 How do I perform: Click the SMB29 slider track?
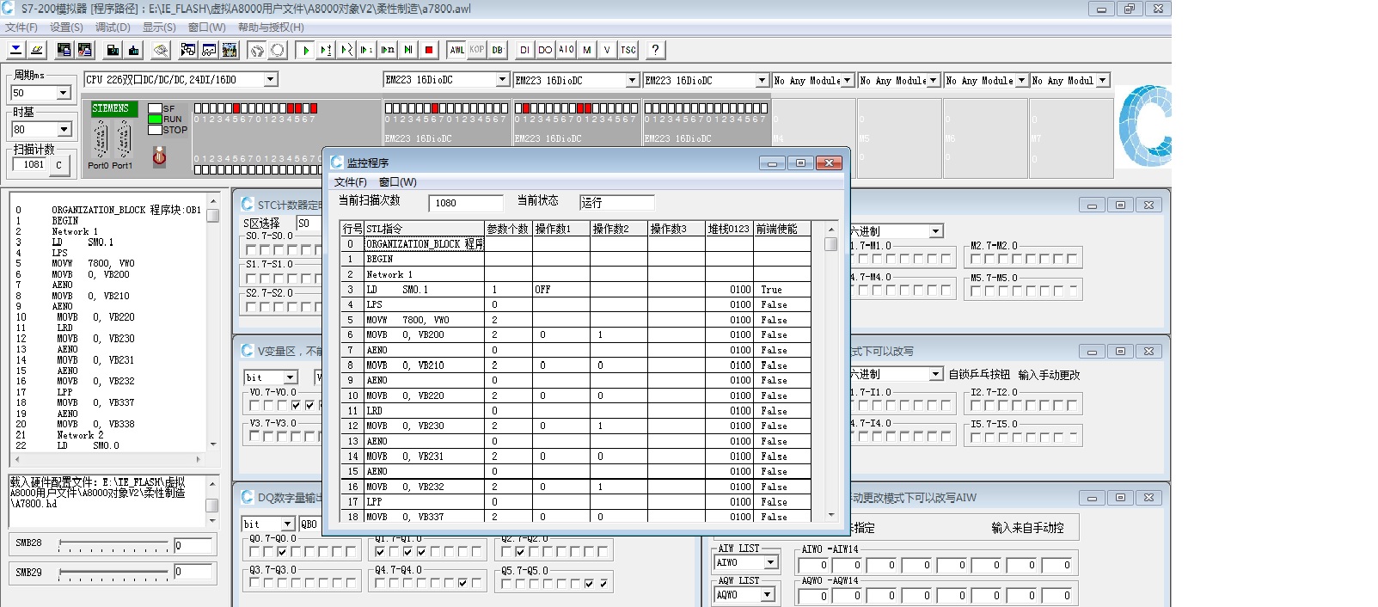click(113, 573)
